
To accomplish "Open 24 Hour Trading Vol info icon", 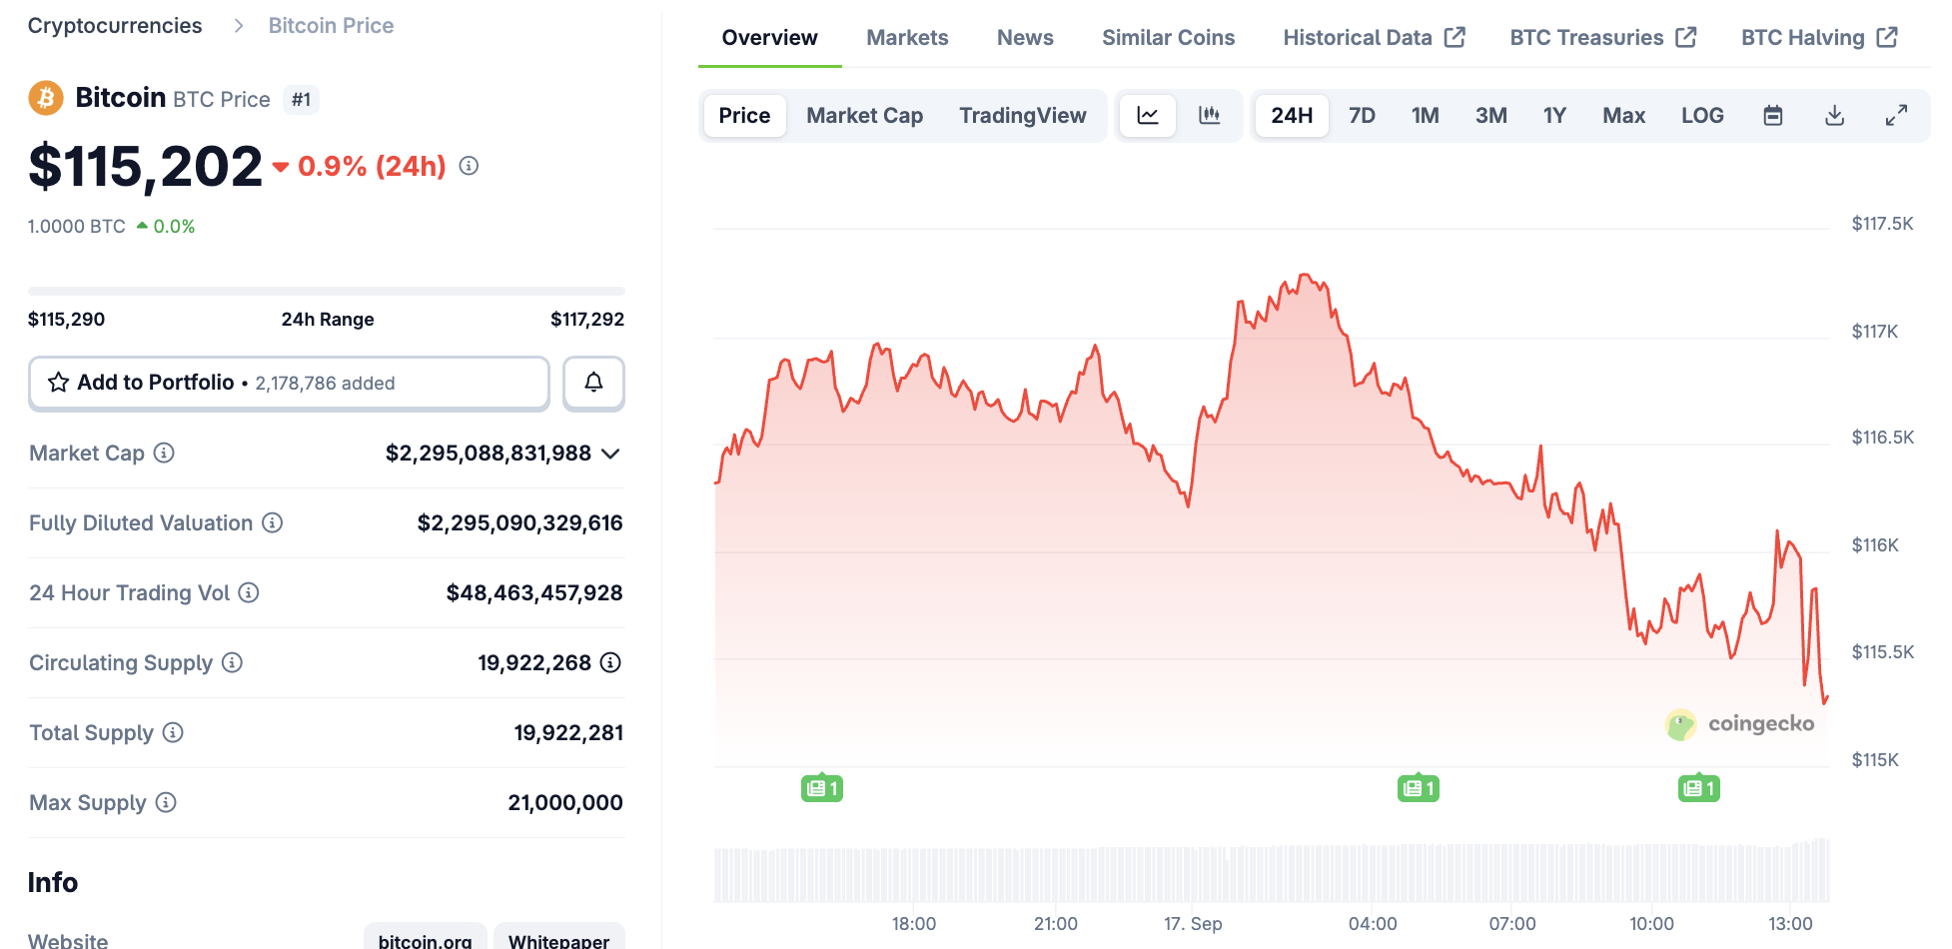I will coord(249,592).
